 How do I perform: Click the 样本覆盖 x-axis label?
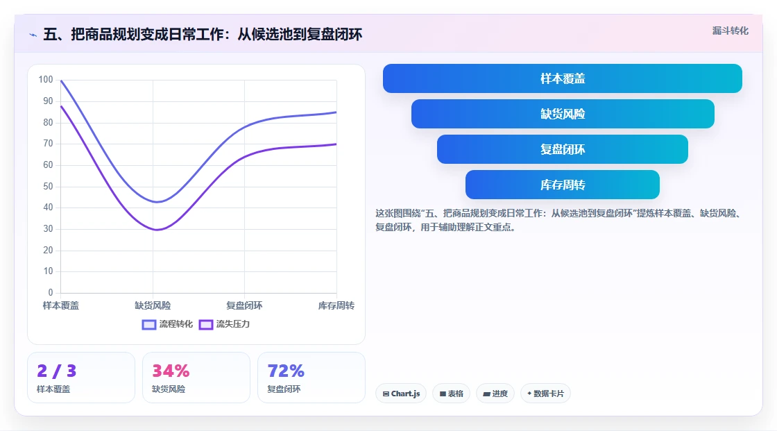61,305
